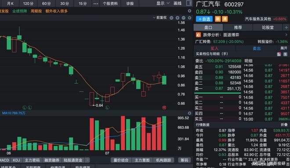Zoom in chart with plus icon
290x168 pixels.
(x=178, y=18)
